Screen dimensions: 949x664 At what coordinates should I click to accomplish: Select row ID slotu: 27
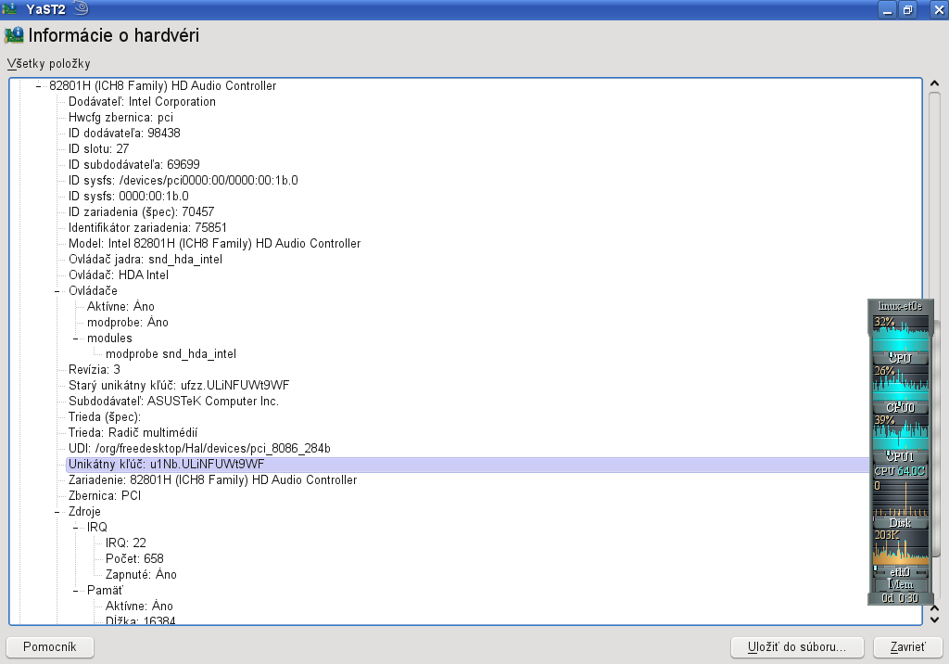[x=98, y=149]
